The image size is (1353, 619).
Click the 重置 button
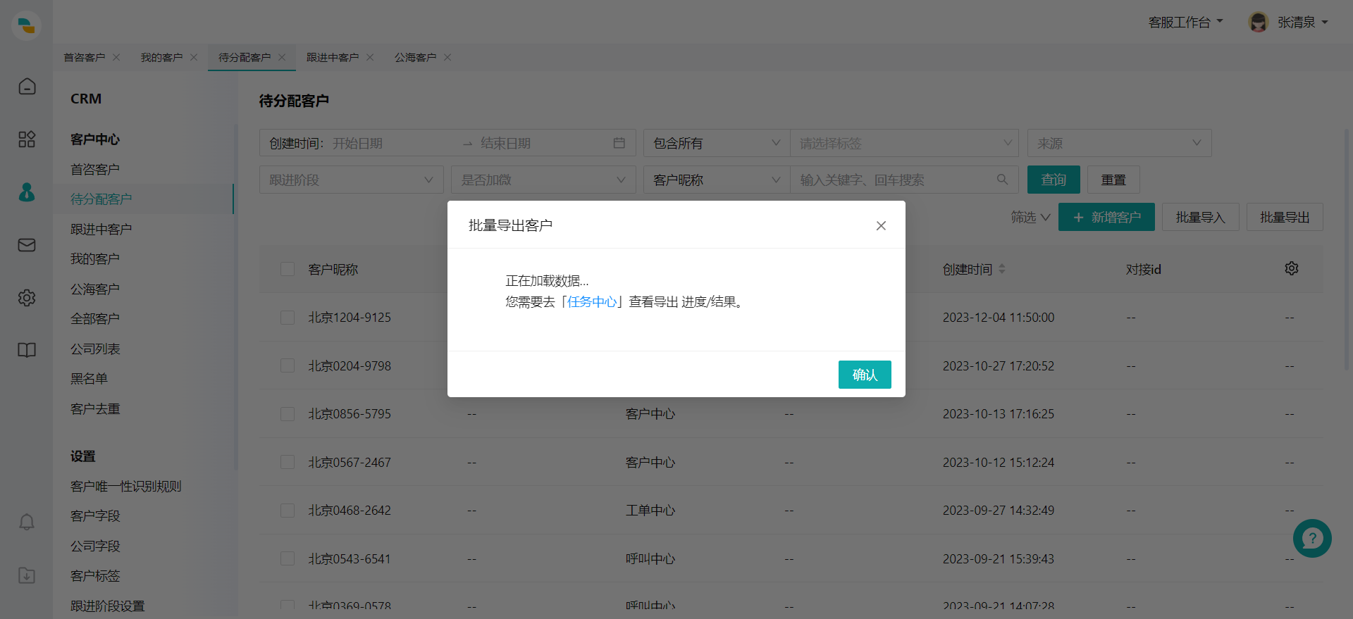(1113, 180)
